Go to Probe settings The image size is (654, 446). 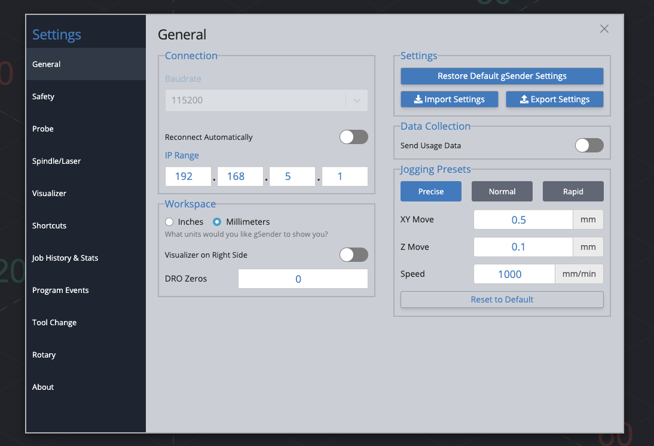tap(43, 129)
